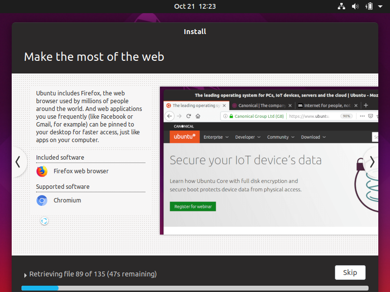Close the 'The leading operating sy' tab
Screen dimensions: 390x292
pos(224,106)
